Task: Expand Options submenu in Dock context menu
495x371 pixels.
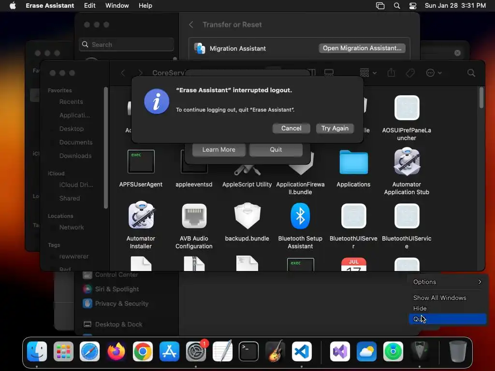Action: pos(448,282)
